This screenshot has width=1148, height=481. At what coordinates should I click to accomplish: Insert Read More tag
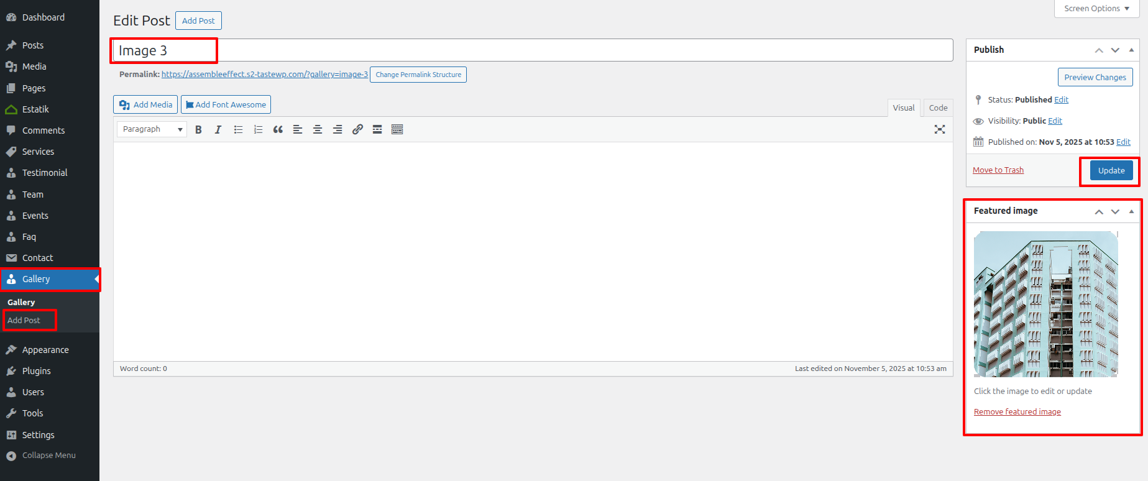point(377,129)
